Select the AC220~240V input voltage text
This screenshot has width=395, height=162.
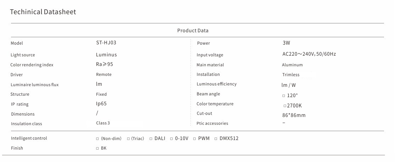309,54
